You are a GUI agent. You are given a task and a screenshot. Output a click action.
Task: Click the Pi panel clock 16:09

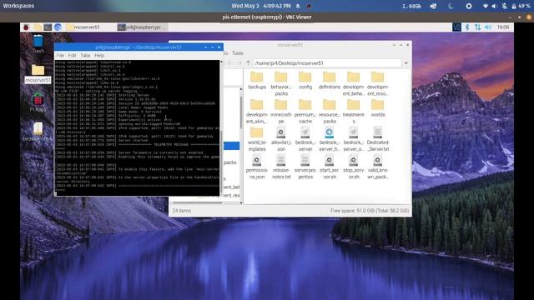(503, 27)
